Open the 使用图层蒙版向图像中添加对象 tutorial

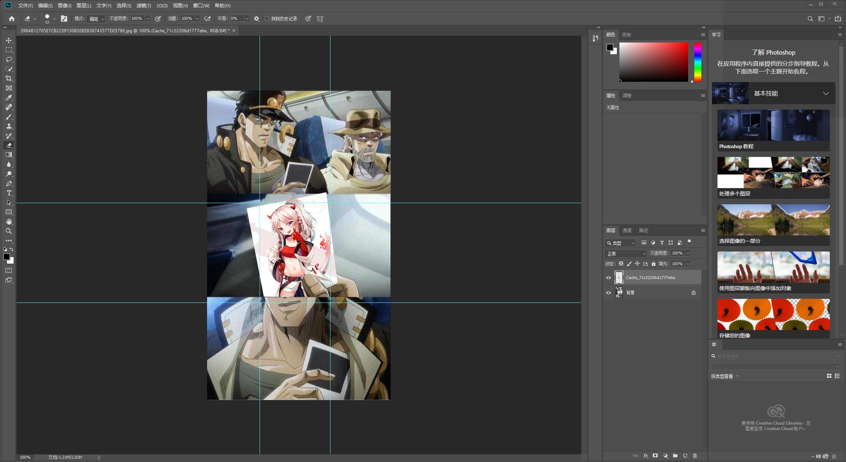click(x=773, y=272)
